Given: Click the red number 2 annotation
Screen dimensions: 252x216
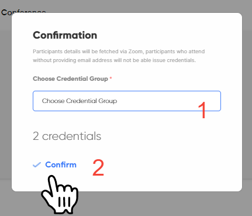Looking at the screenshot, I should coord(98,167).
